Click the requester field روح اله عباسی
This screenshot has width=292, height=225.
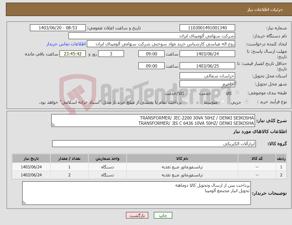pos(161,44)
